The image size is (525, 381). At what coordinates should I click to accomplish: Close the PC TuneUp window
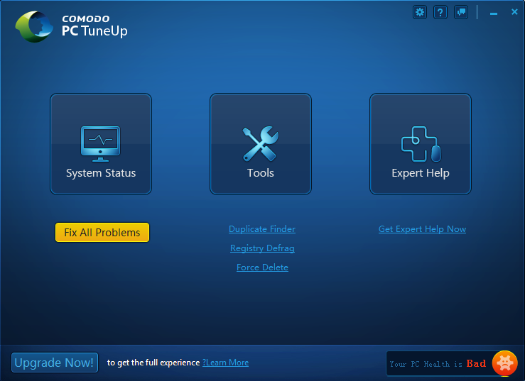point(514,12)
